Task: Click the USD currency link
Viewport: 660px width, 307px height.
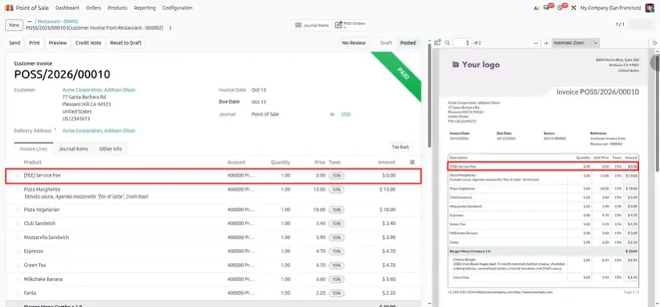Action: pos(346,114)
